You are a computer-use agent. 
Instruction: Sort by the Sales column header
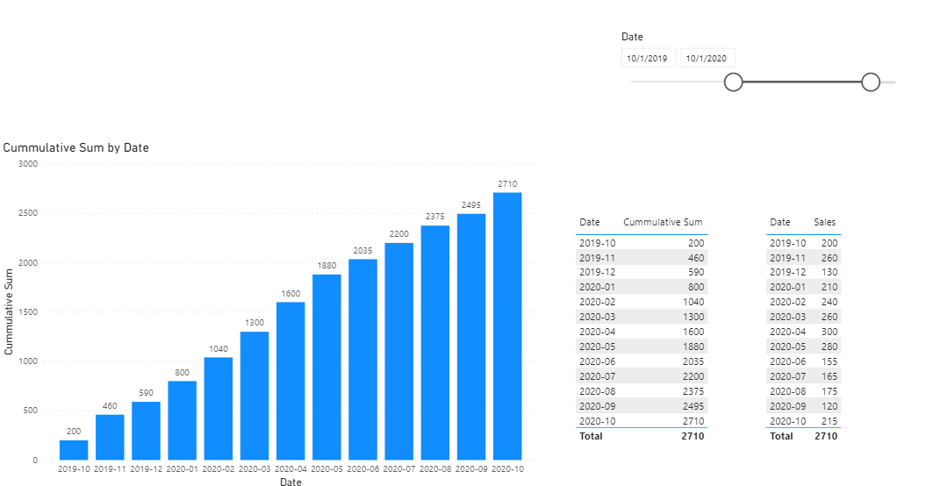click(x=825, y=222)
